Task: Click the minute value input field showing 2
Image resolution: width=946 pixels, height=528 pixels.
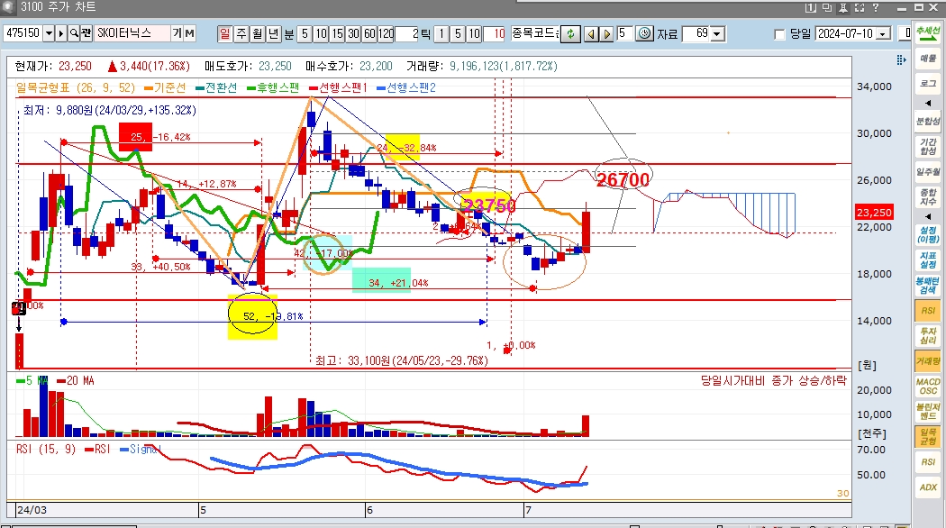Action: [x=407, y=34]
